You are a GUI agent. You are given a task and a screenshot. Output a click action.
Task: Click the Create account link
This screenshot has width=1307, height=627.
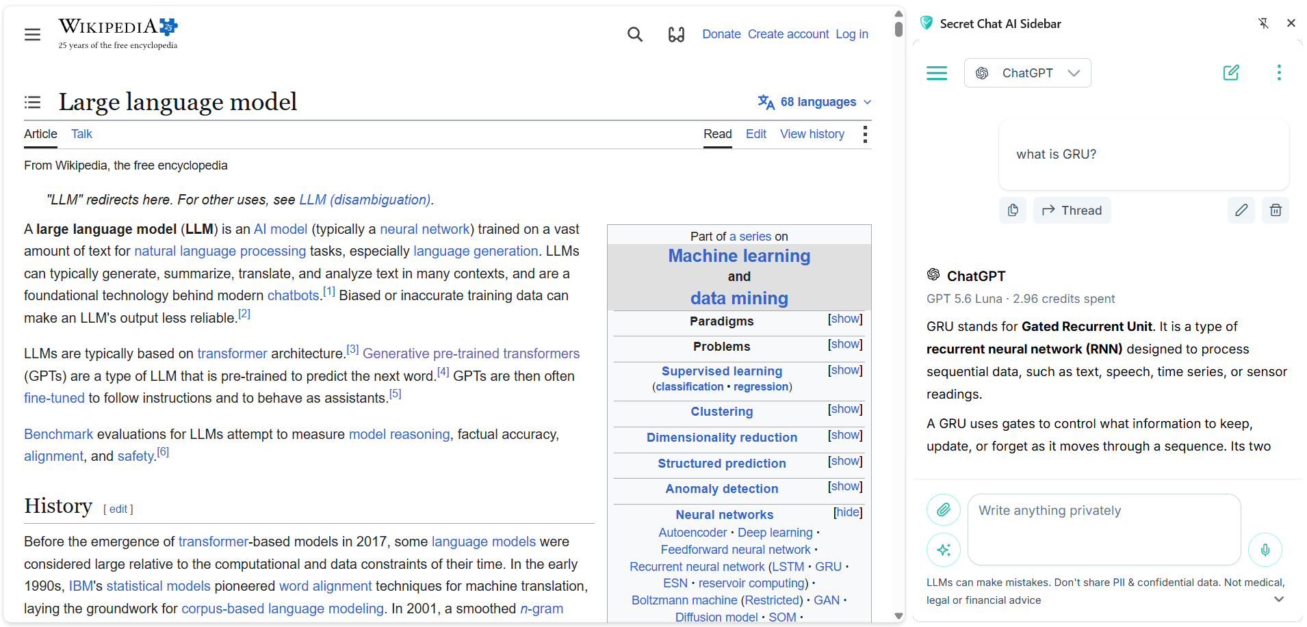point(788,34)
